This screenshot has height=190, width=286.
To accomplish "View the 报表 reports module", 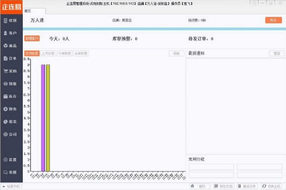I will [x=10, y=122].
